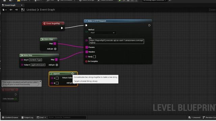This screenshot has width=216, height=121.
Task: Open the bookmarks dropdown in graph header
Action: tap(4, 10)
